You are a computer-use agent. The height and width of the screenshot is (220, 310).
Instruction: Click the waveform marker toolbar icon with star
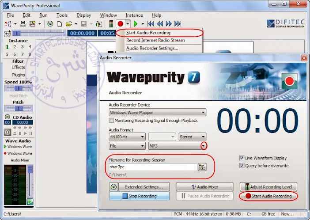32,24
